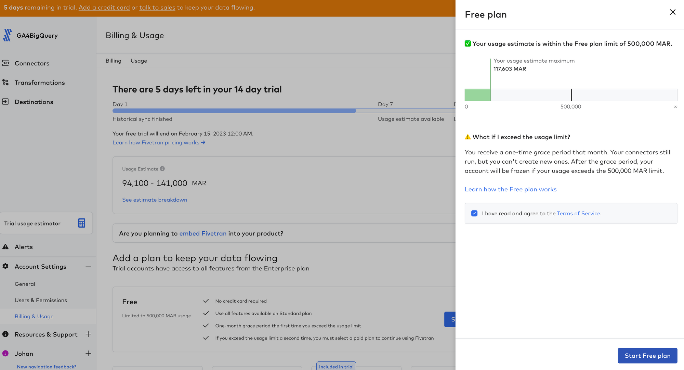Click the Usage estimate available label
Viewport: 684px width, 370px height.
(x=411, y=119)
